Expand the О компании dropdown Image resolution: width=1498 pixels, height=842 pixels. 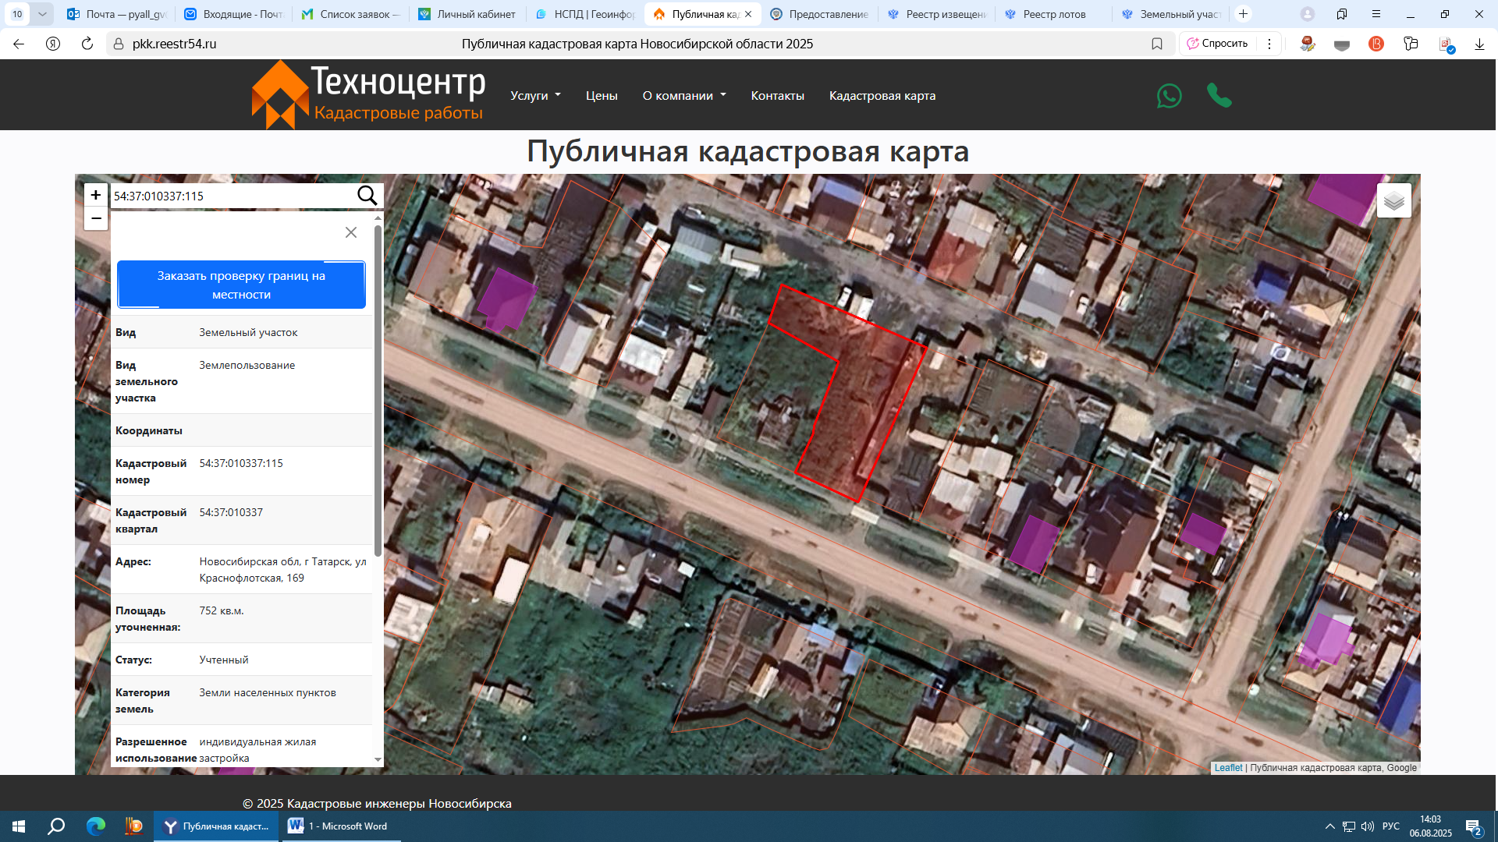pos(683,96)
